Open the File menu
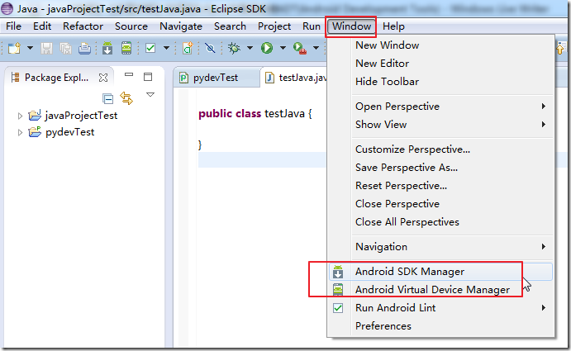This screenshot has width=571, height=351. 13,26
